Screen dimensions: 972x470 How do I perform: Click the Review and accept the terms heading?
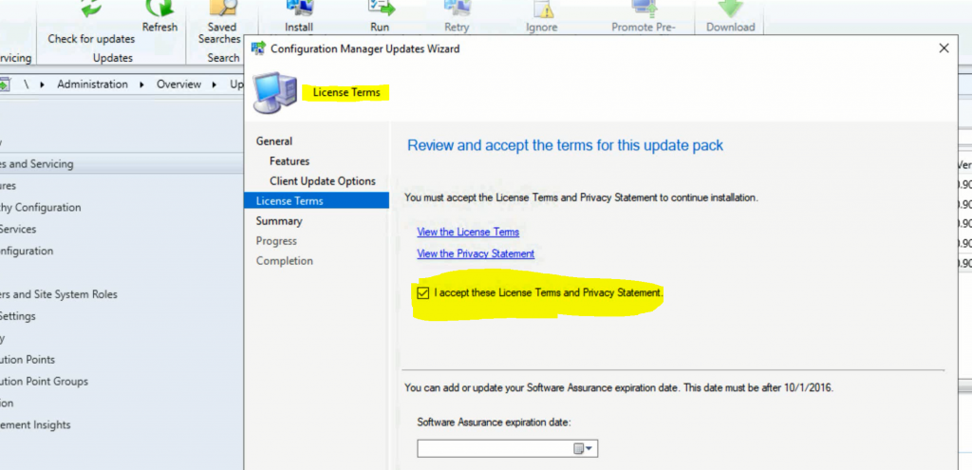[565, 145]
